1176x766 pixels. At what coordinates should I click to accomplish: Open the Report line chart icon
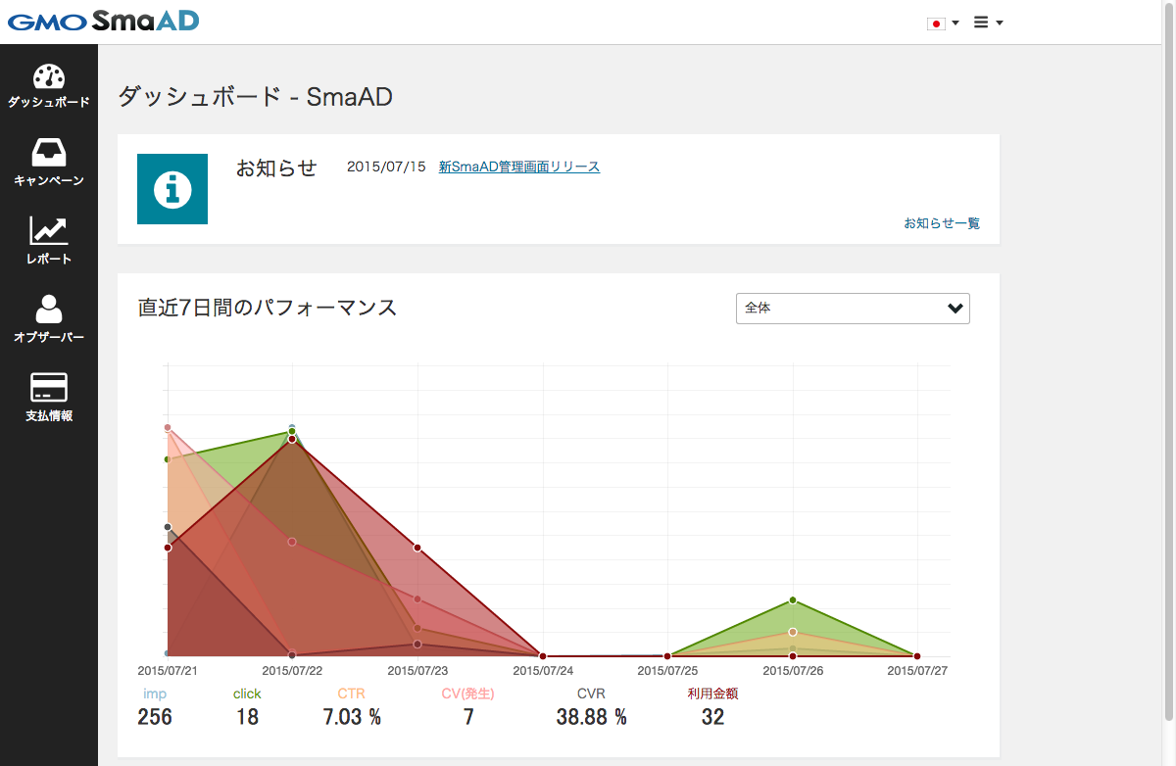tap(49, 231)
